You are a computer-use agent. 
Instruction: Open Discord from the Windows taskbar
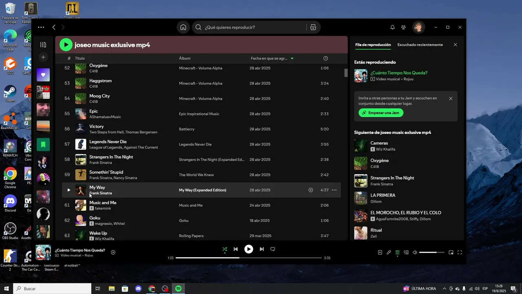click(x=138, y=289)
